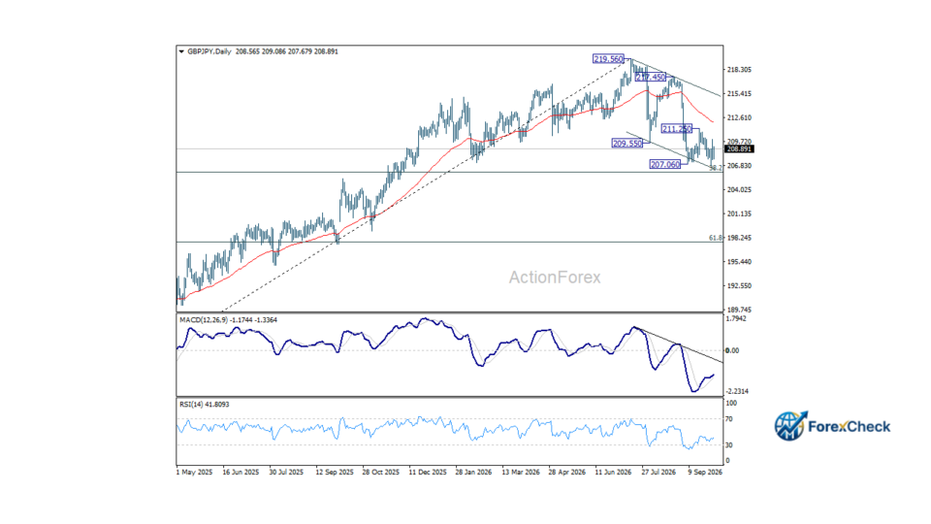
Task: Click the 30 Jul 2025 date label
Action: coord(286,473)
